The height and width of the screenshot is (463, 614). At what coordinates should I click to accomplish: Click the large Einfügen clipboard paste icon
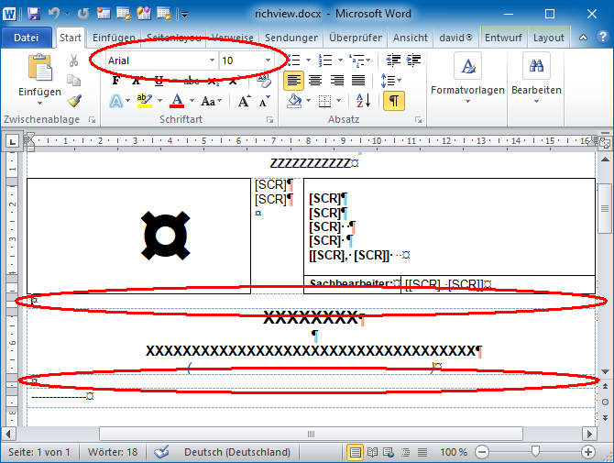click(x=39, y=68)
